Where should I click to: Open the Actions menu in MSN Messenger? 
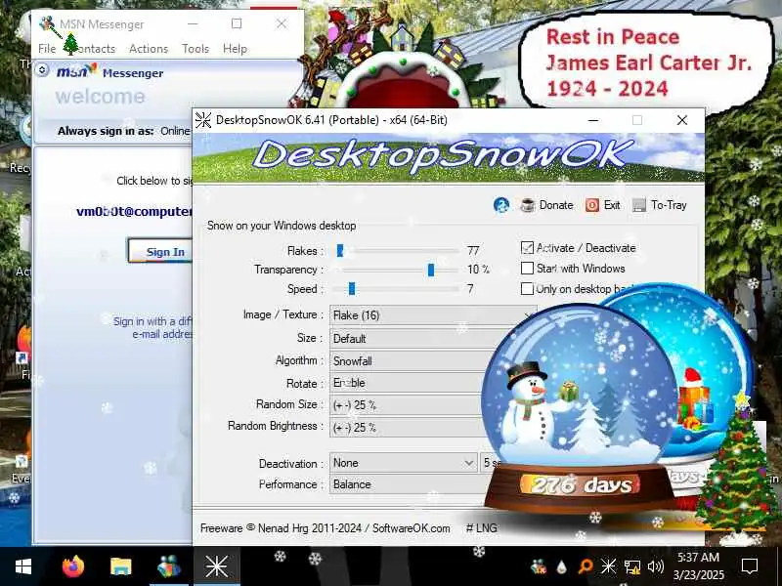(149, 49)
